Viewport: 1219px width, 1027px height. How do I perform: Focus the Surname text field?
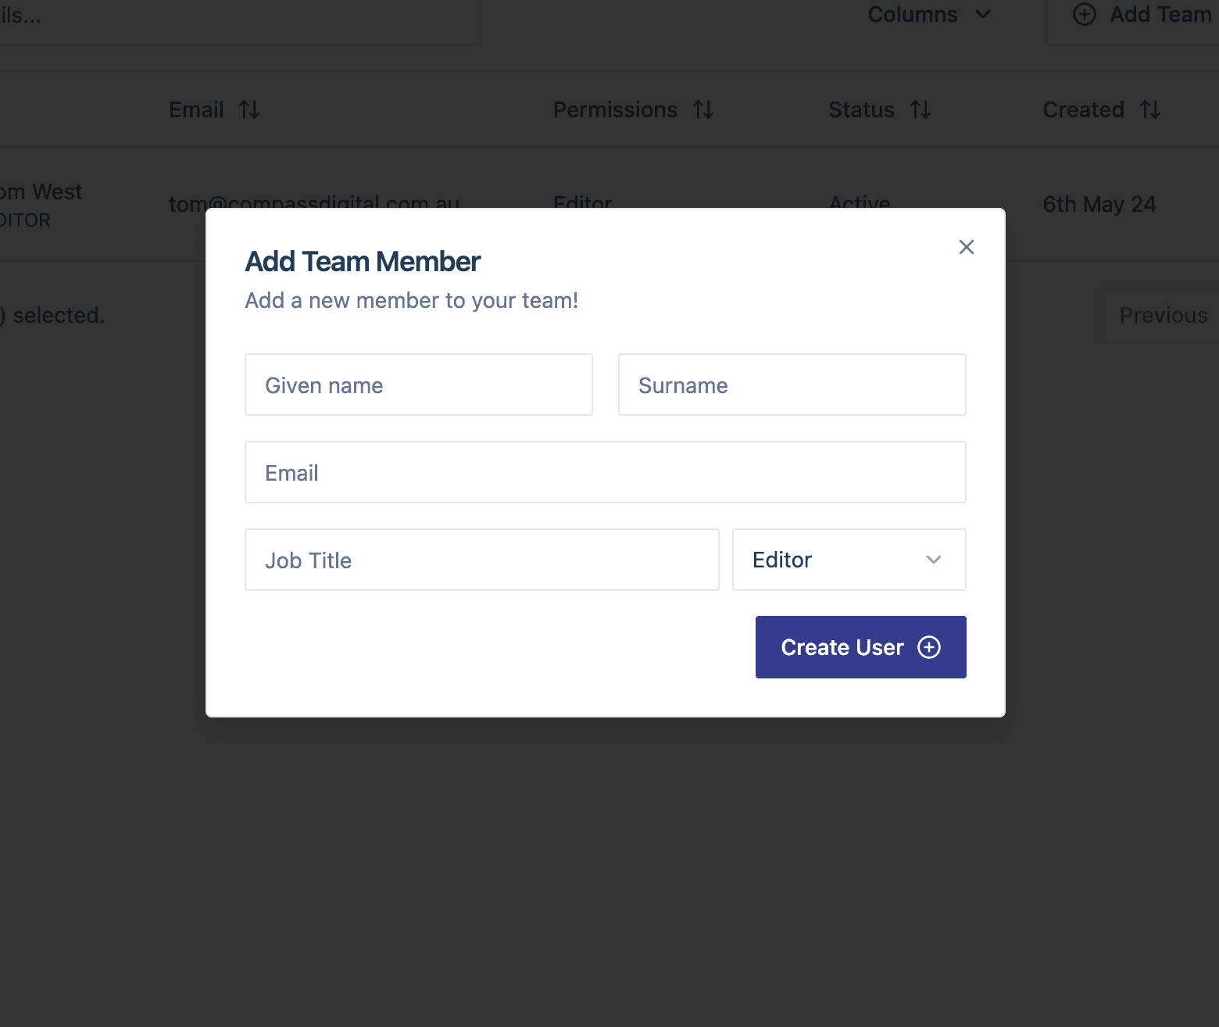(x=792, y=385)
